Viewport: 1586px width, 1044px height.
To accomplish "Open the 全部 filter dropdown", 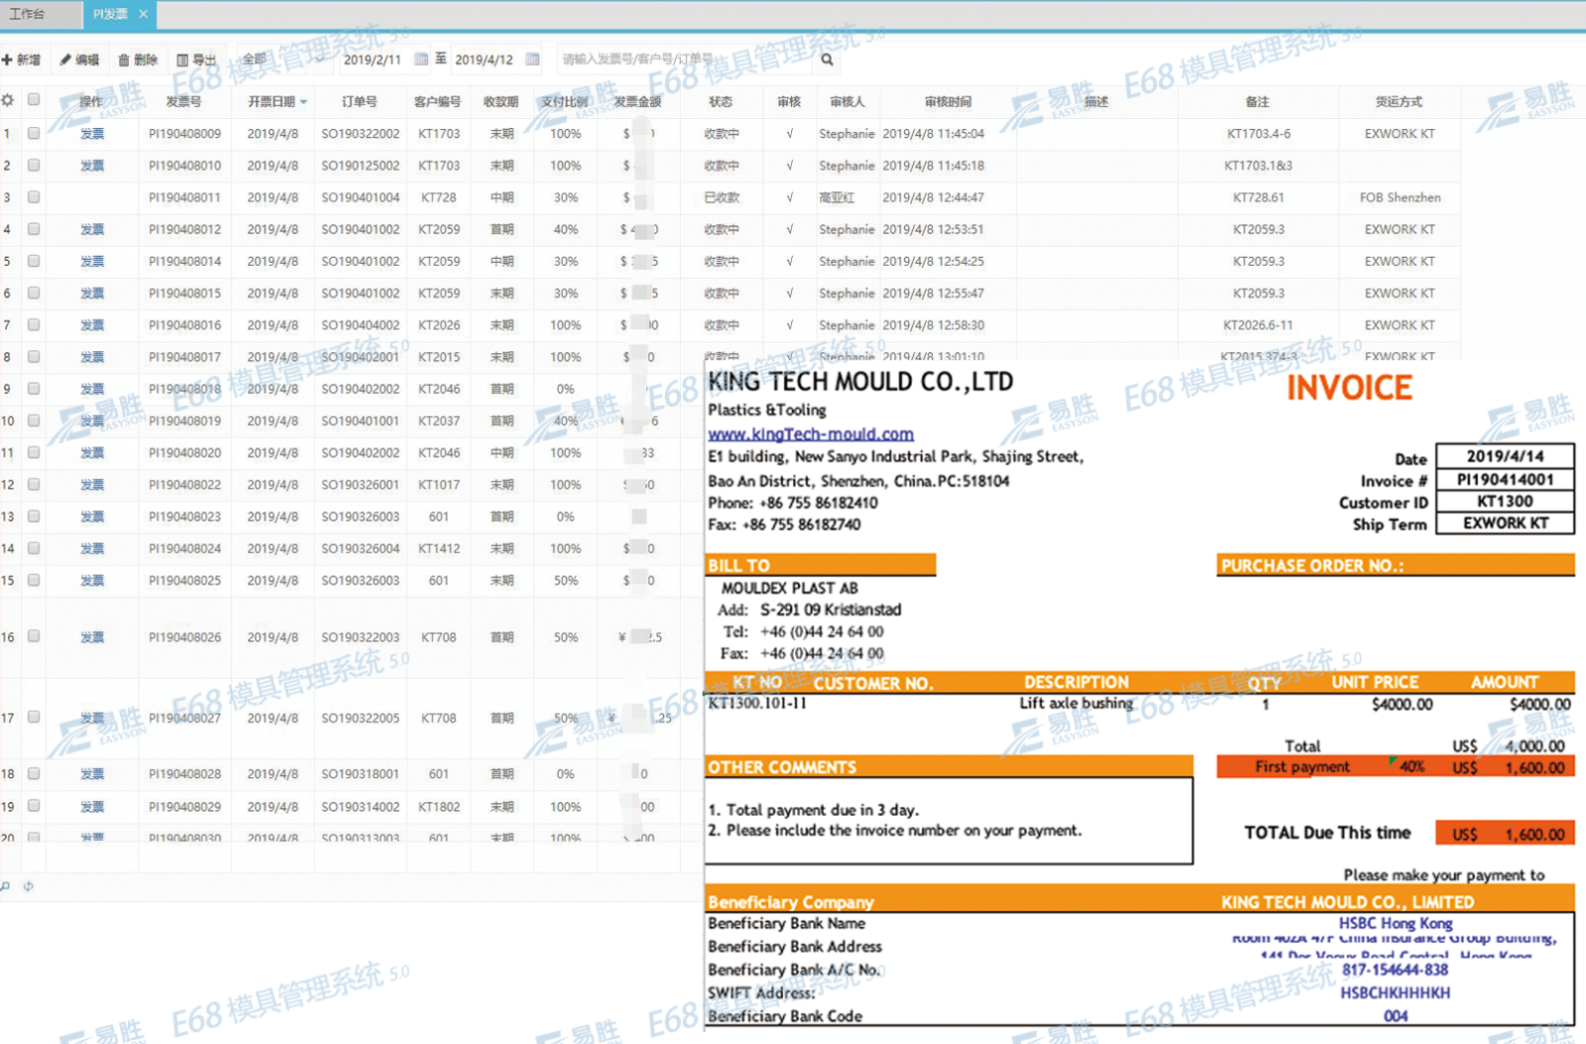I will [x=283, y=59].
